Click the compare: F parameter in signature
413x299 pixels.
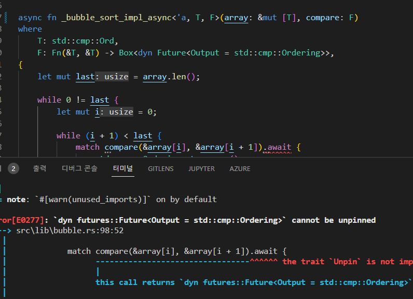332,18
